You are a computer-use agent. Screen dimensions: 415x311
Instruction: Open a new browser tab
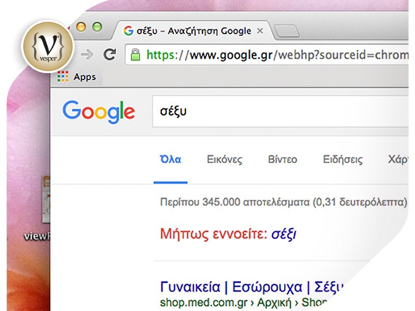click(286, 31)
